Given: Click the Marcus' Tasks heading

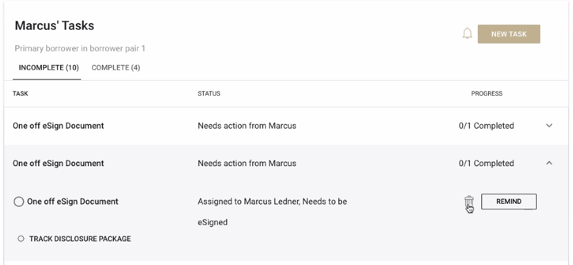Looking at the screenshot, I should click(55, 26).
